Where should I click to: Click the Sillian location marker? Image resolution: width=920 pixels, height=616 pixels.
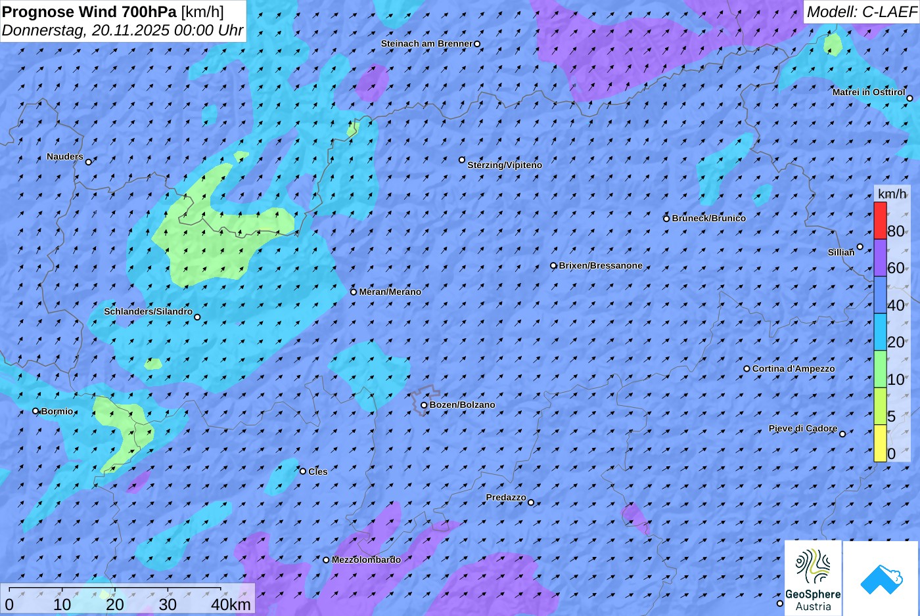coord(860,247)
